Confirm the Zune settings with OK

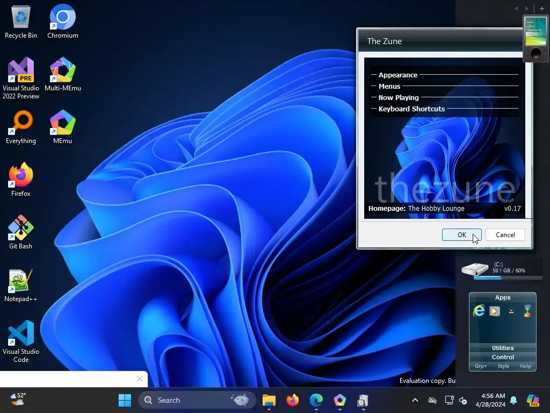pyautogui.click(x=461, y=234)
